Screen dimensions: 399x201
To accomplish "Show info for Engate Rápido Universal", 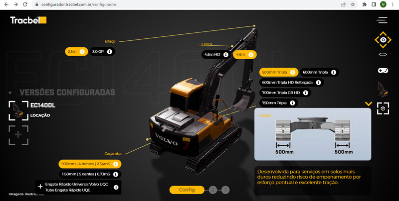I will 116,187.
